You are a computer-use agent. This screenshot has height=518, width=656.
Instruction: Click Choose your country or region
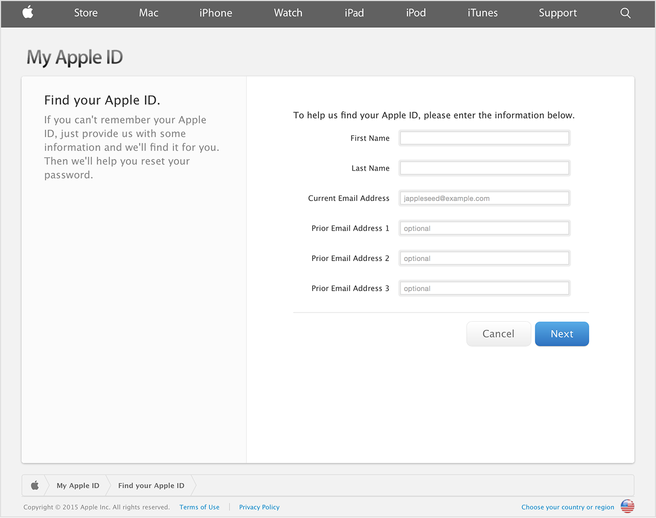[568, 507]
